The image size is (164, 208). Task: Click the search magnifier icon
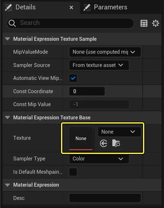tap(12, 23)
